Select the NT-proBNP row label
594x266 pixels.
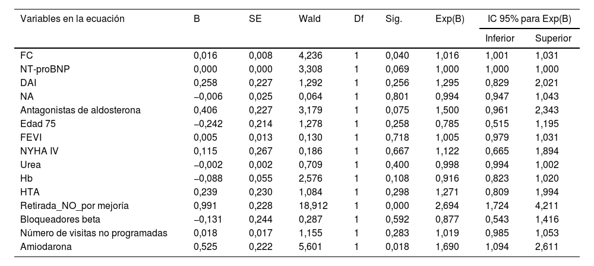pyautogui.click(x=43, y=69)
